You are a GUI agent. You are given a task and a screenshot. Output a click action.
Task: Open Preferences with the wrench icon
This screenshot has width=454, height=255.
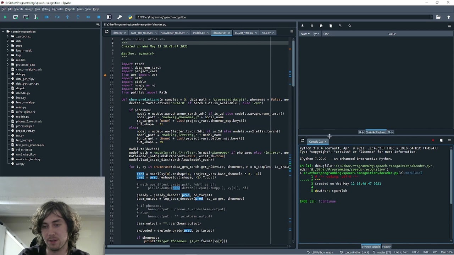[x=120, y=17]
